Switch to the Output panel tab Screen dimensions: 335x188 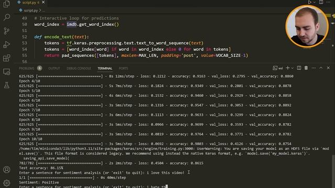[x=54, y=68]
